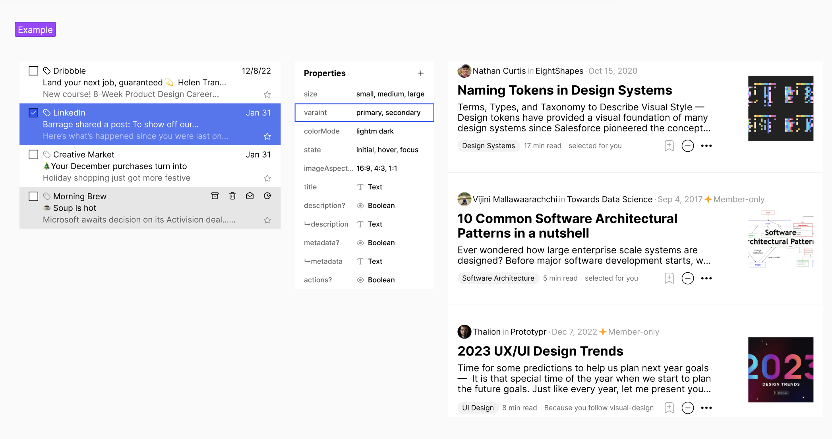Select the varaint property row

(x=364, y=113)
